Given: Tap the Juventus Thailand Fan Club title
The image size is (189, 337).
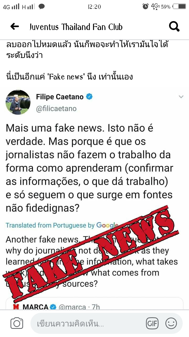Looking at the screenshot, I should [x=76, y=27].
